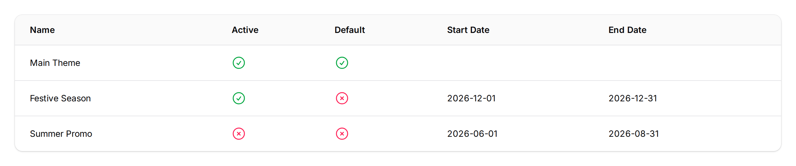Image resolution: width=796 pixels, height=166 pixels.
Task: Click Summer Promo's red Active cross icon
Action: point(238,134)
